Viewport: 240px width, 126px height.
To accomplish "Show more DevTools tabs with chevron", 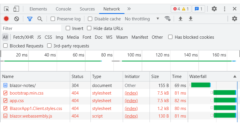I will [x=129, y=9].
